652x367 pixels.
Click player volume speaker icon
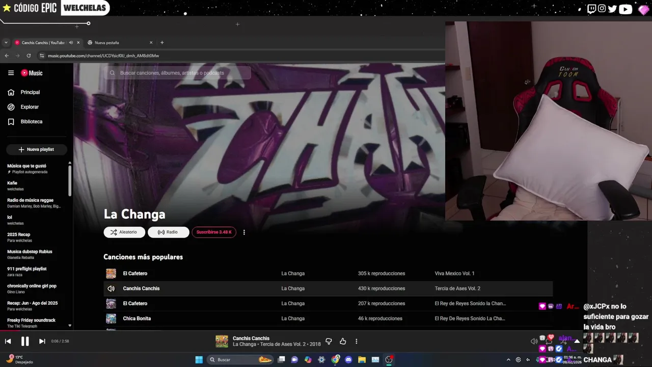(534, 342)
